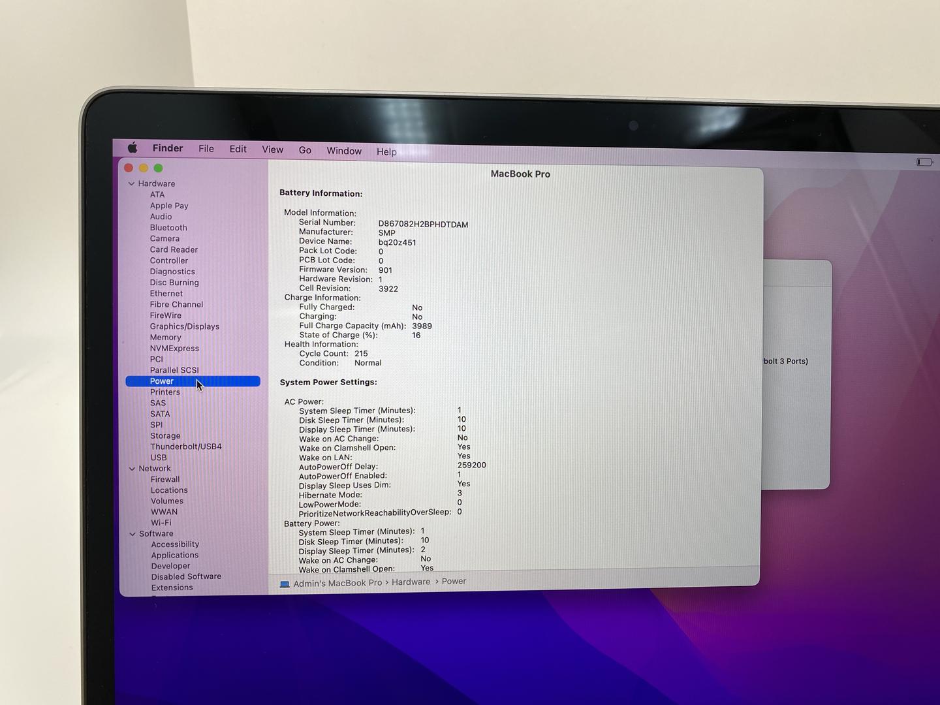Collapse the Hardware section

click(132, 183)
